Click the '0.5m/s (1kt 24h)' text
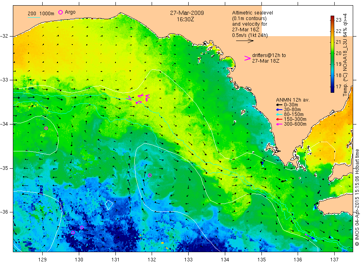The width and height of the screenshot is (362, 265). pyautogui.click(x=250, y=35)
